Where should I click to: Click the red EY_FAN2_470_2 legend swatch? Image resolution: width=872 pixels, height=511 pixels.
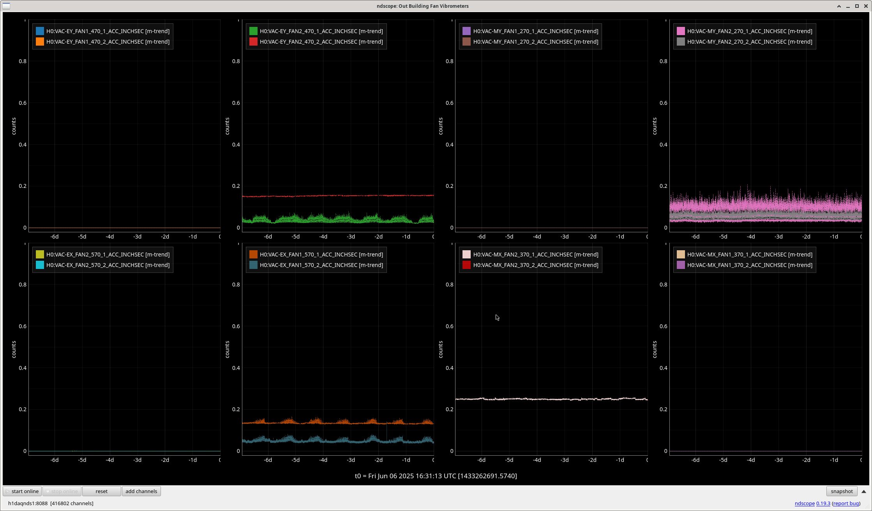[x=253, y=42]
